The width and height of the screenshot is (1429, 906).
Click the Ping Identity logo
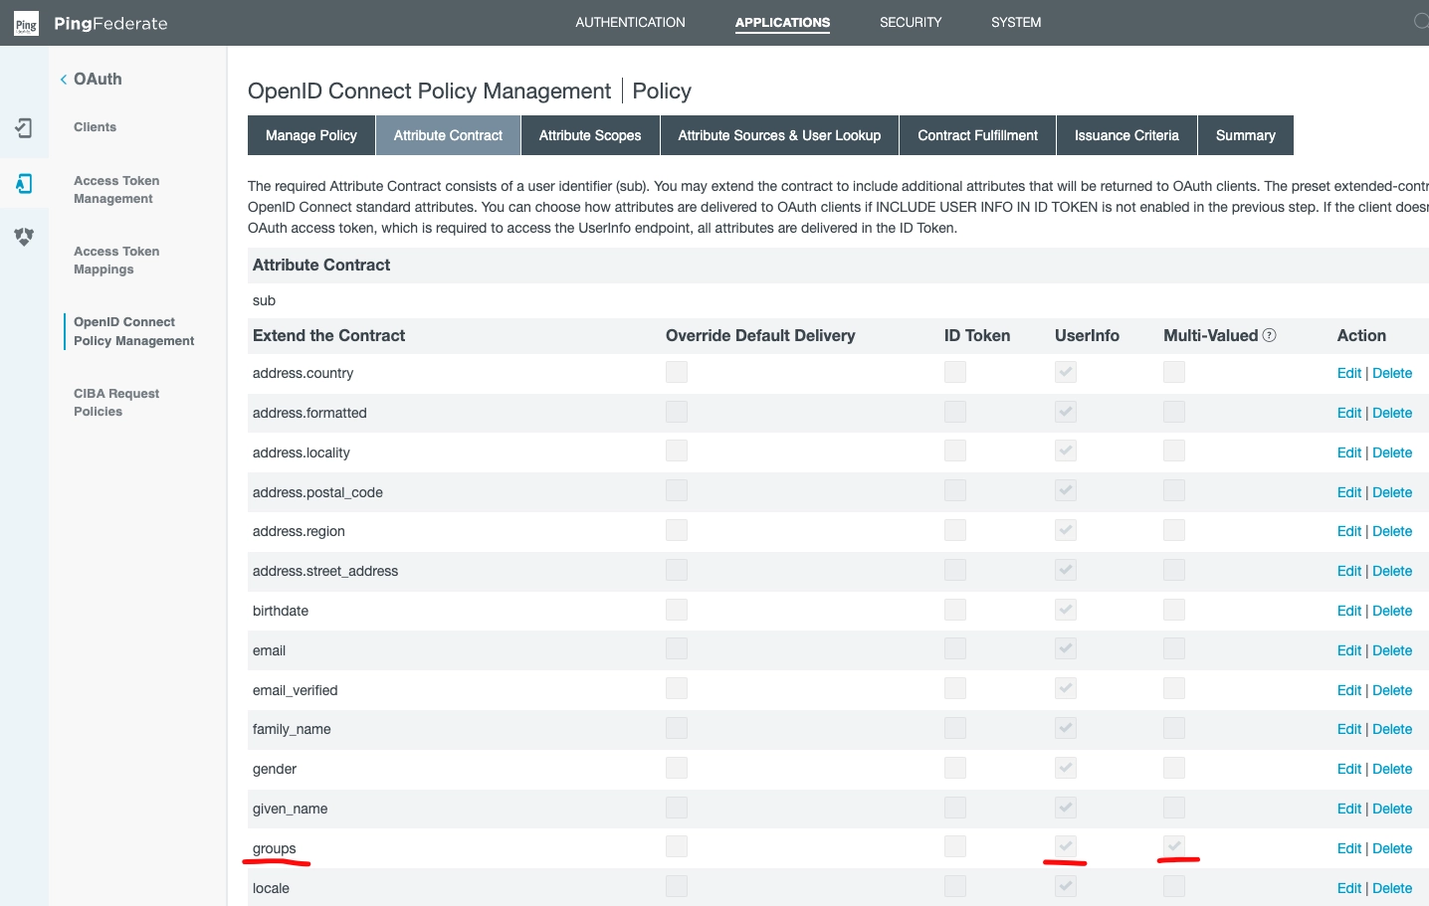click(x=26, y=24)
